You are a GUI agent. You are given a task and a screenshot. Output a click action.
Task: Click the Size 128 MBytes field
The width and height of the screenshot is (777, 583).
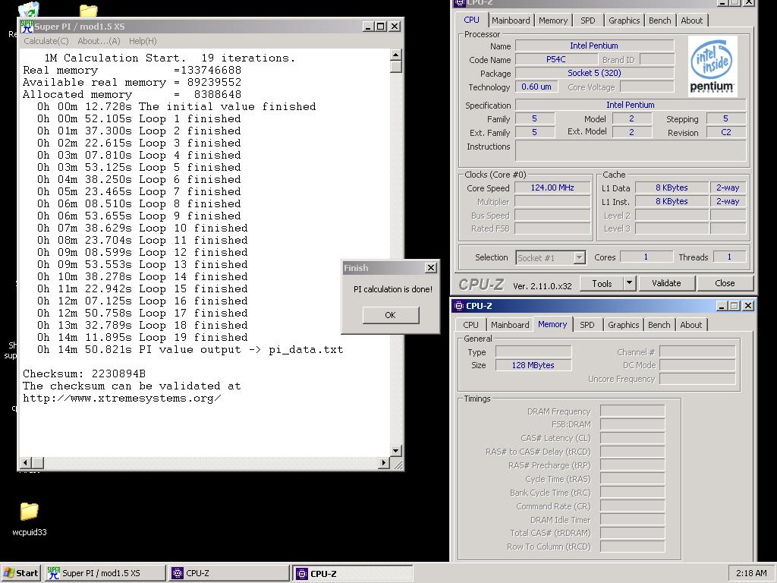(533, 365)
